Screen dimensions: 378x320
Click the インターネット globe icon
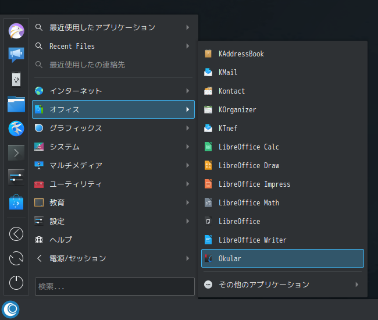pyautogui.click(x=39, y=91)
